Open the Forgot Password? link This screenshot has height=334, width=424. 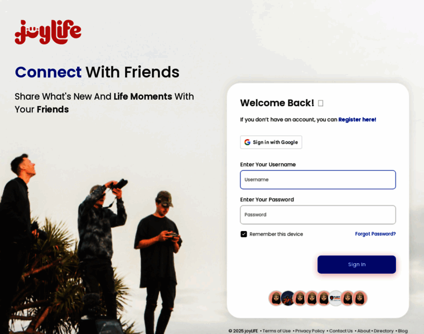pos(375,234)
